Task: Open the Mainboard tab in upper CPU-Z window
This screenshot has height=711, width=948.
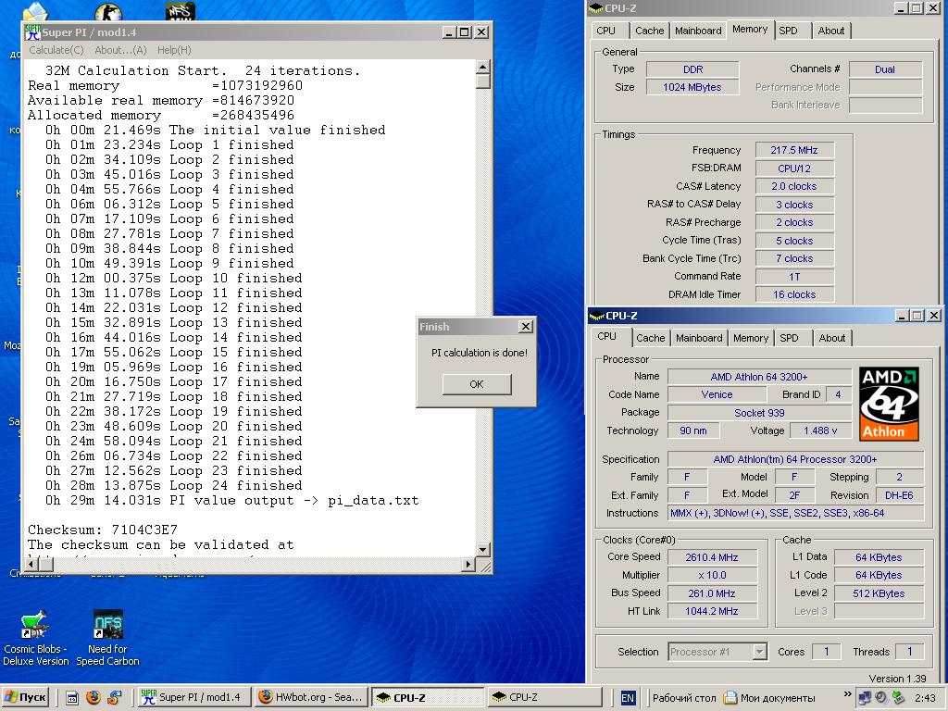Action: tap(698, 31)
